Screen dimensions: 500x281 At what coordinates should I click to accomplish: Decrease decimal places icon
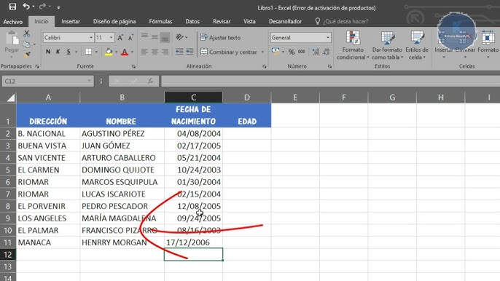tap(326, 52)
